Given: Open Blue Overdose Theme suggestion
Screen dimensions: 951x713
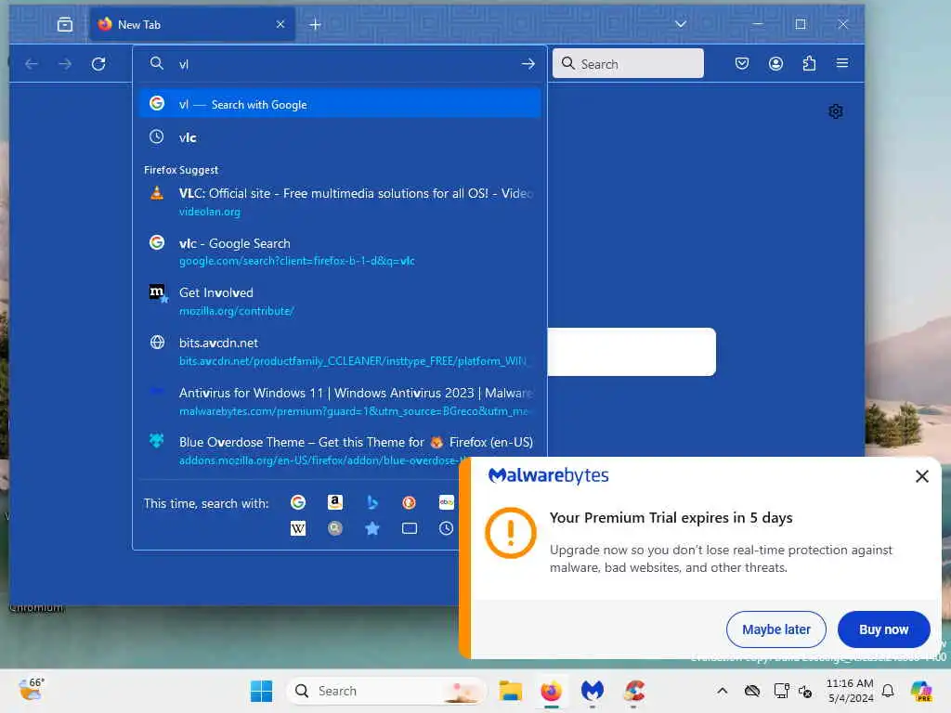Looking at the screenshot, I should click(340, 451).
